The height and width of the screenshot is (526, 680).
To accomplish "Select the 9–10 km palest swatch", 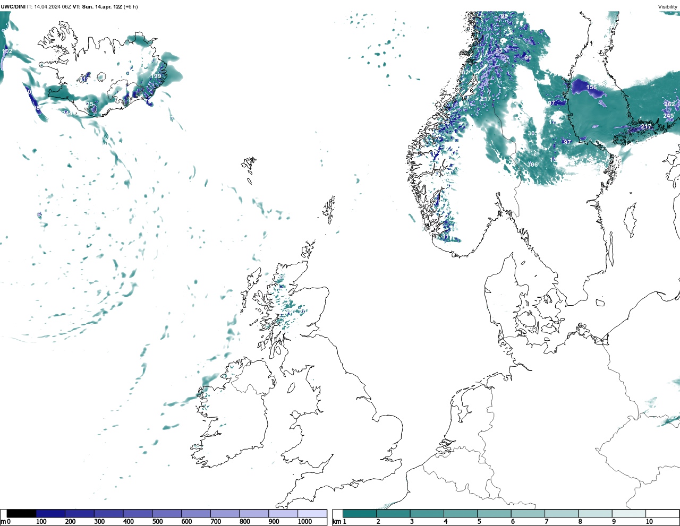I will pyautogui.click(x=628, y=513).
